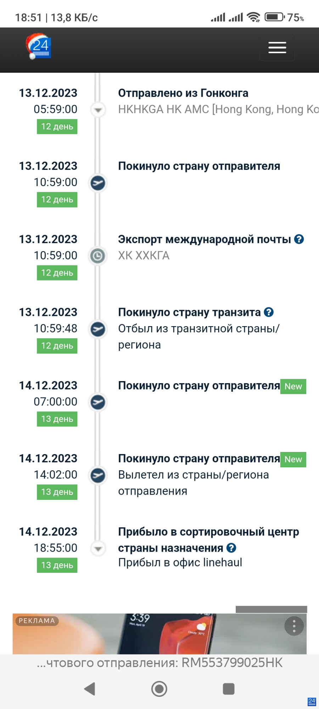Viewport: 319px width, 709px height.
Task: Expand arrow marker for Отправлено из Гонконга
Action: [x=98, y=110]
